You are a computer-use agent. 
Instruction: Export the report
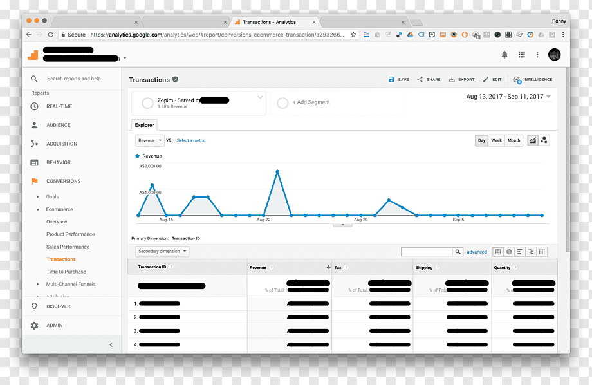click(x=461, y=79)
